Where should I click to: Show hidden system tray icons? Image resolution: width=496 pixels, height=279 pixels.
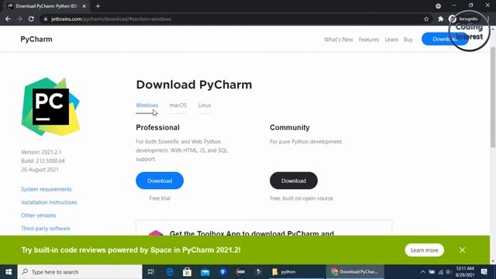[422, 272]
